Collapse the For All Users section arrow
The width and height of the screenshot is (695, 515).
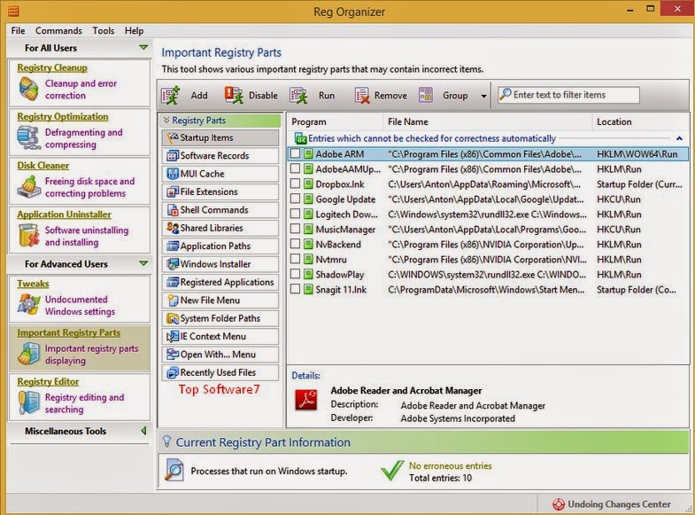pyautogui.click(x=143, y=48)
